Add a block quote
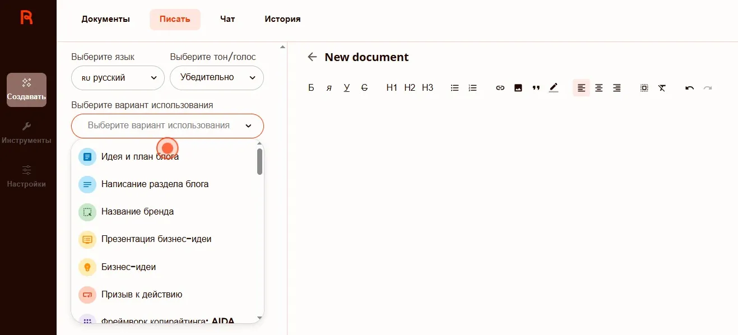The width and height of the screenshot is (738, 335). (x=536, y=88)
